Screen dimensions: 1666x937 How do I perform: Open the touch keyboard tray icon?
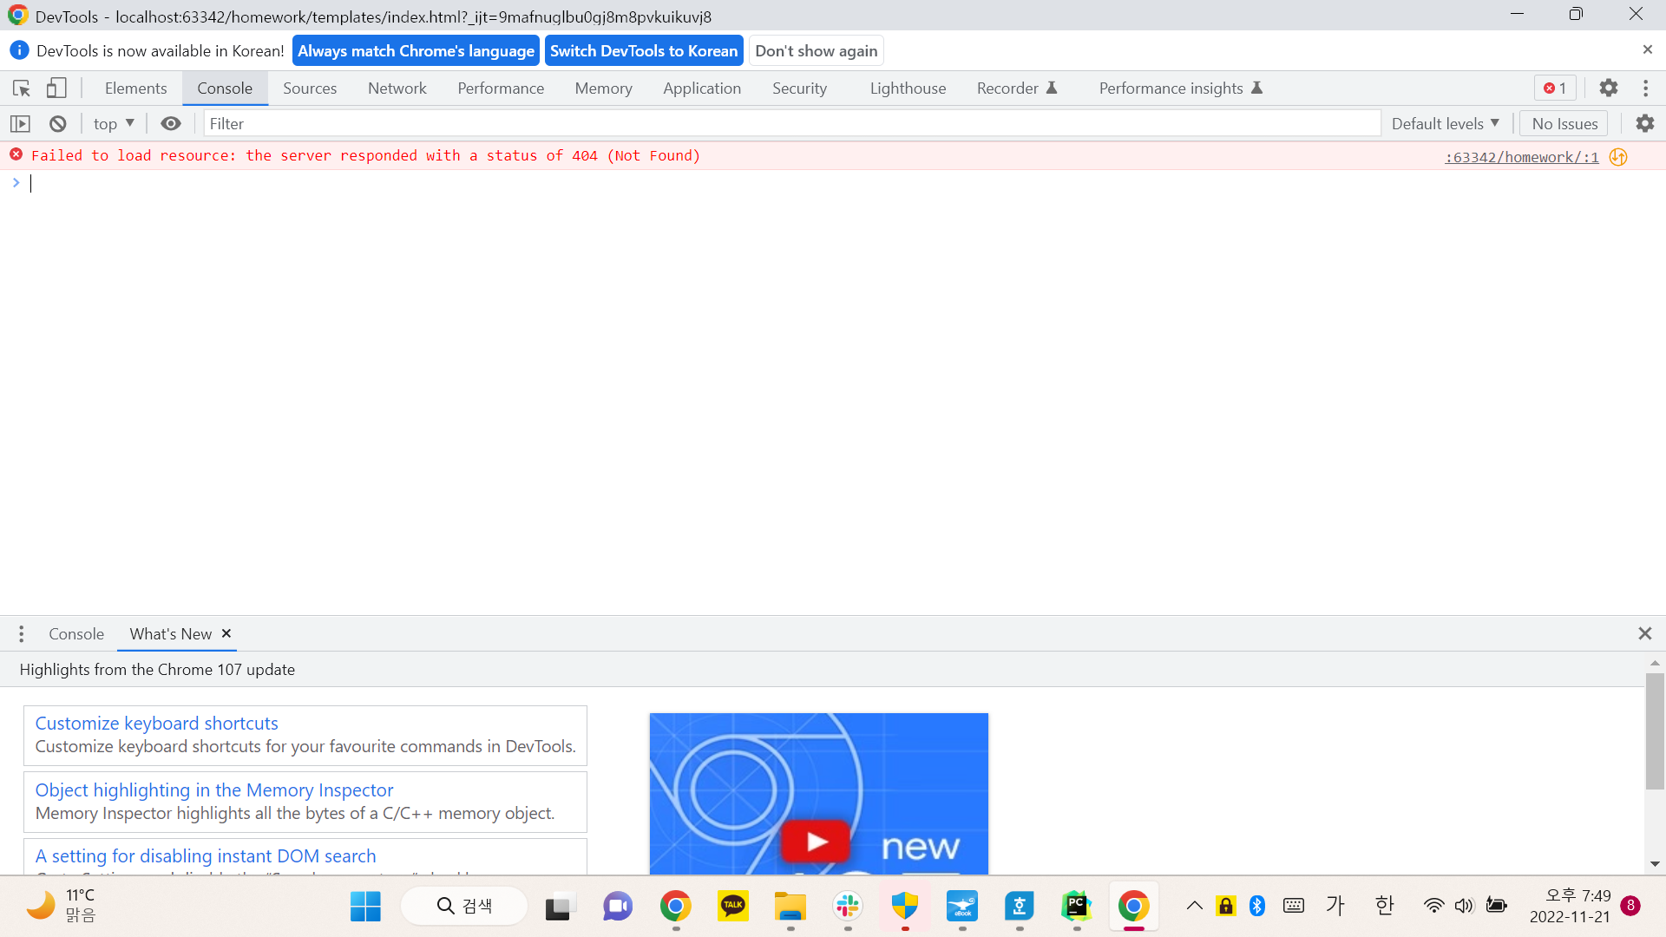coord(1294,907)
